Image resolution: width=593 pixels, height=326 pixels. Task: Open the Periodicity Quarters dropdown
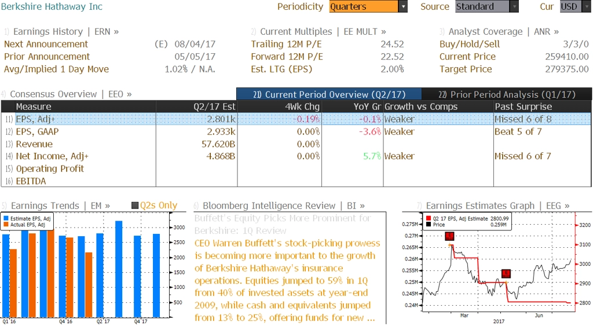pyautogui.click(x=402, y=7)
